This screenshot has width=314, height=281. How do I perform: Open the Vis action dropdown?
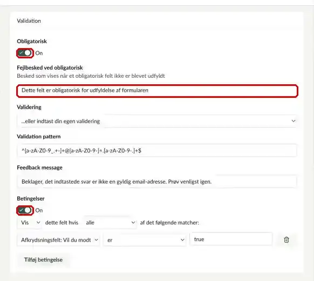coord(30,223)
